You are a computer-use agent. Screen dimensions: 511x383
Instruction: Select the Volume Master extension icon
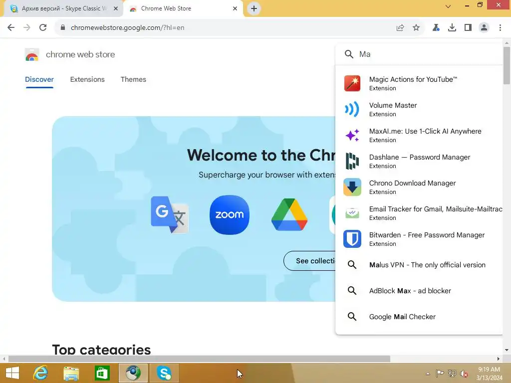352,109
